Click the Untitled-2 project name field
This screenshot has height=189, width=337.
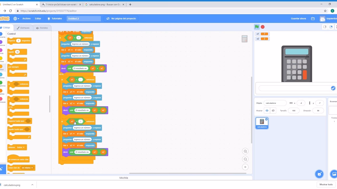pyautogui.click(x=83, y=18)
